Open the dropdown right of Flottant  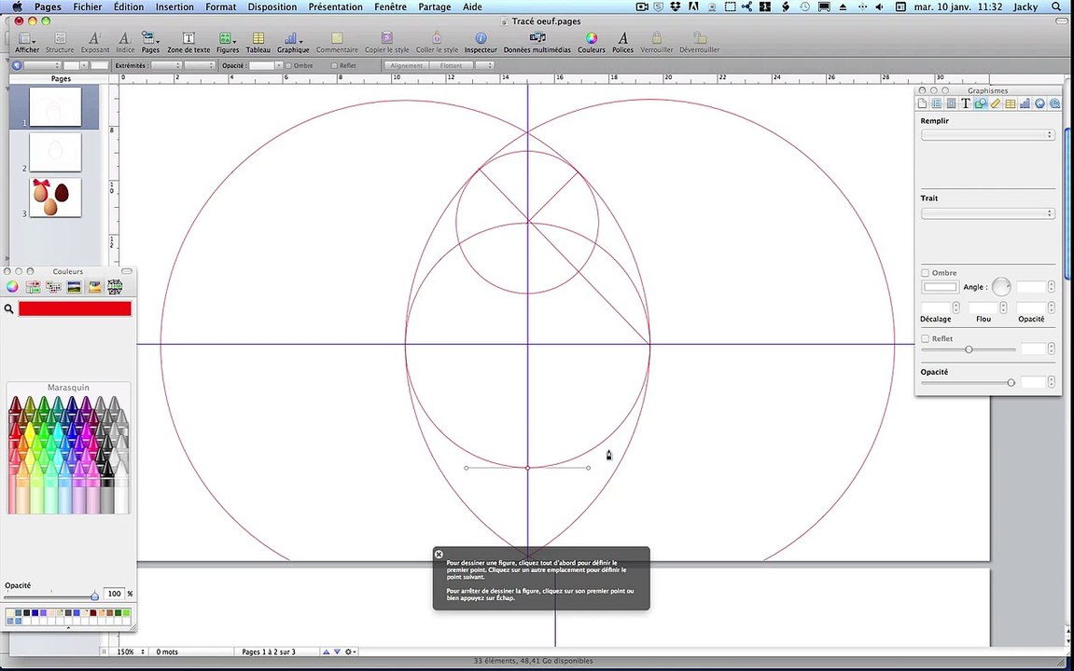tap(484, 65)
